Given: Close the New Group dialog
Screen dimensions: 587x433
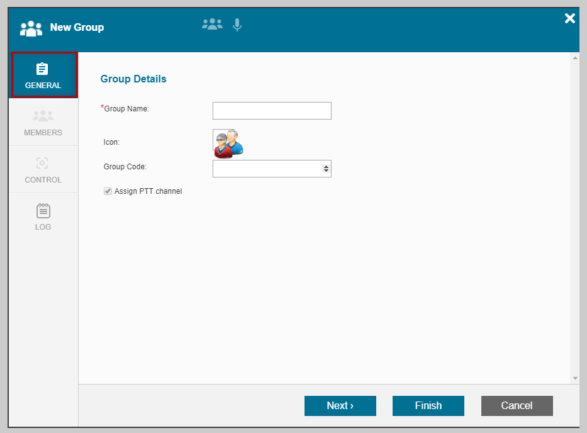Looking at the screenshot, I should point(570,18).
